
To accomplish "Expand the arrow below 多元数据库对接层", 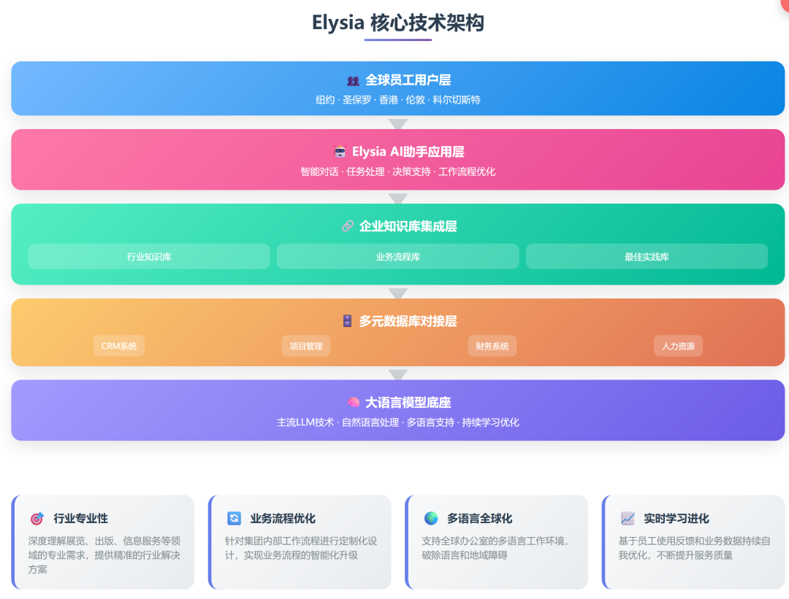I will tap(397, 374).
